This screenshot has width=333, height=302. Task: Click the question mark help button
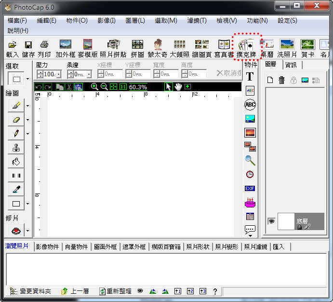215,291
